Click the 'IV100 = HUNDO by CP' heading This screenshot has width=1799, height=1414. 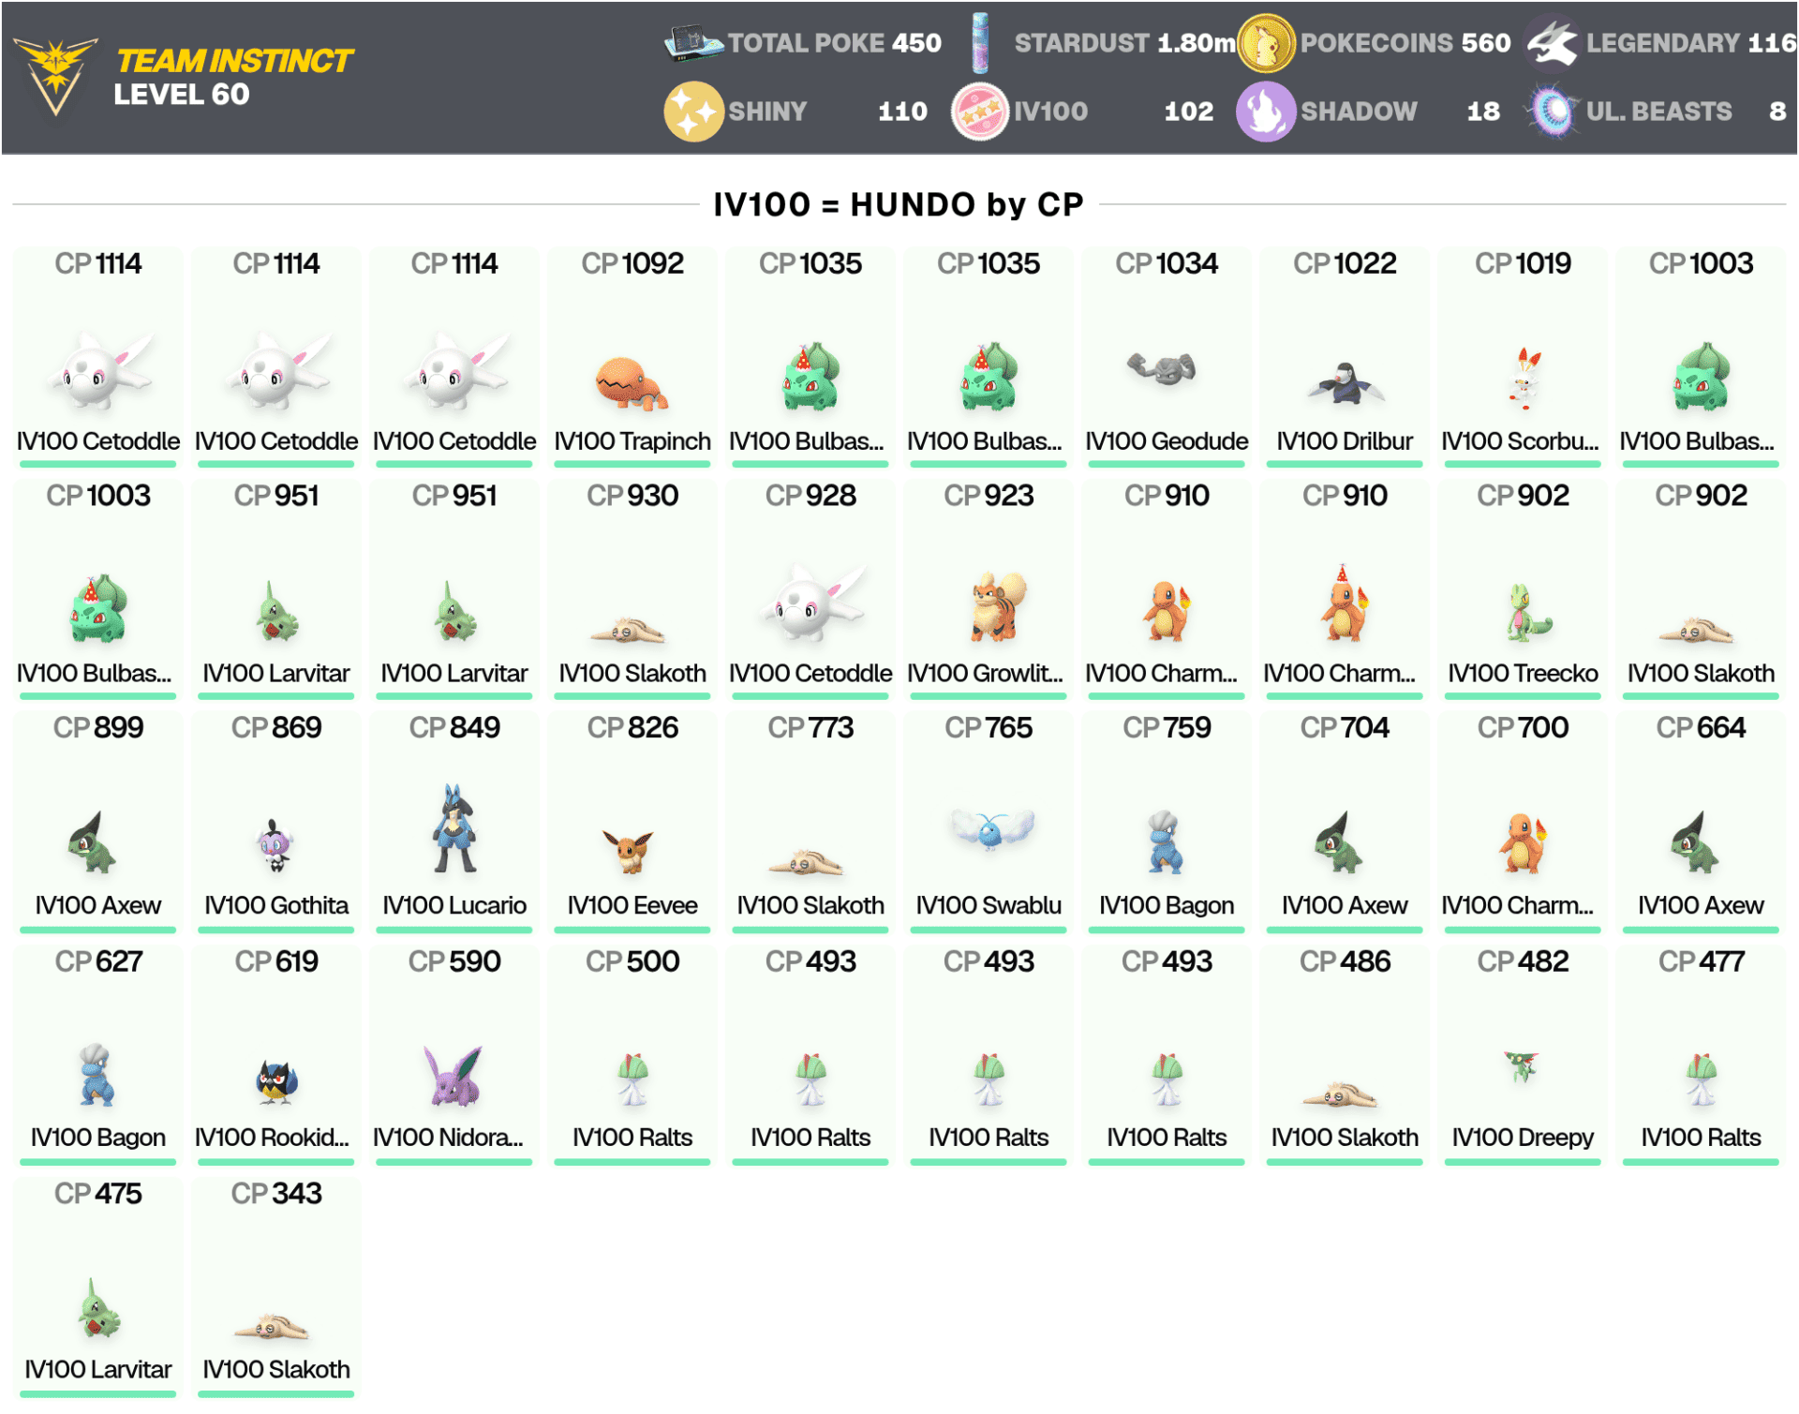click(899, 204)
